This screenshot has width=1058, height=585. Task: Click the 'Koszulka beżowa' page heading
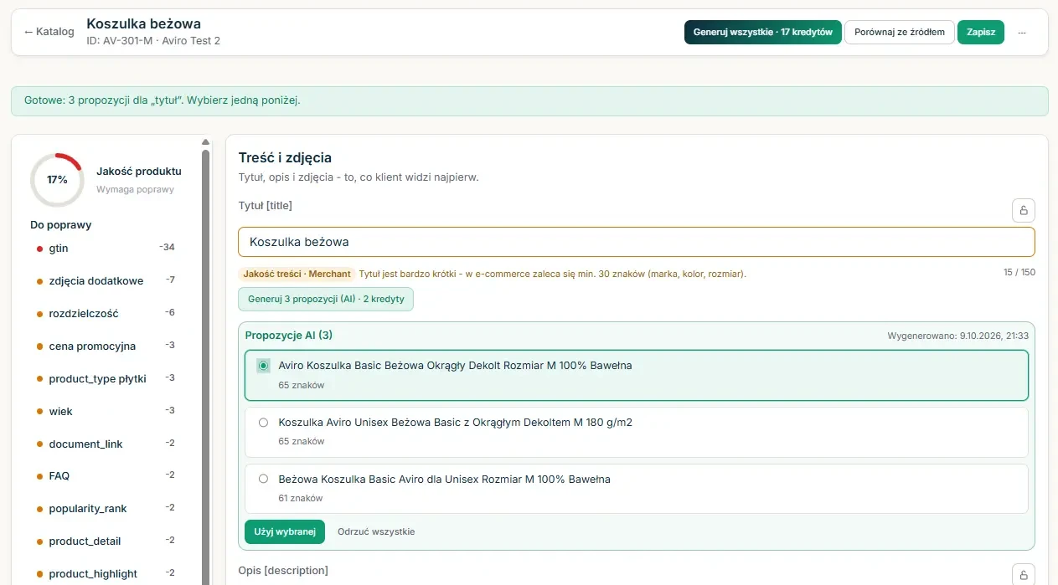pyautogui.click(x=144, y=24)
